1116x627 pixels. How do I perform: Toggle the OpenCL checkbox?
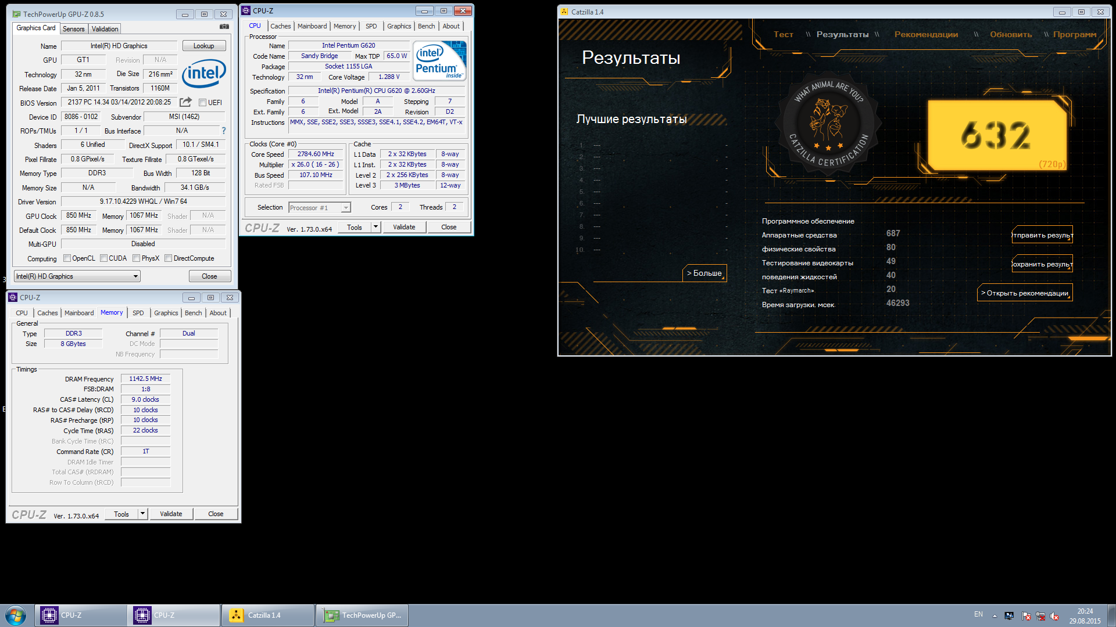coord(67,258)
